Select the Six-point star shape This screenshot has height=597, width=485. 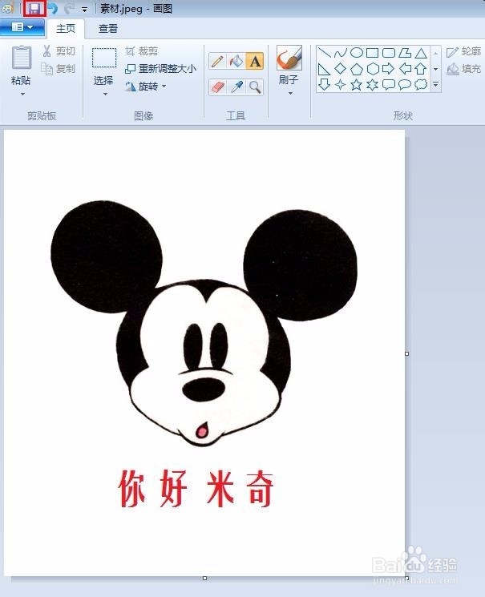click(372, 84)
